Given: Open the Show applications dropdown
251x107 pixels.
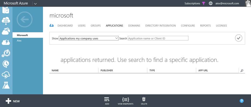Looking at the screenshot, I should coord(89,38).
